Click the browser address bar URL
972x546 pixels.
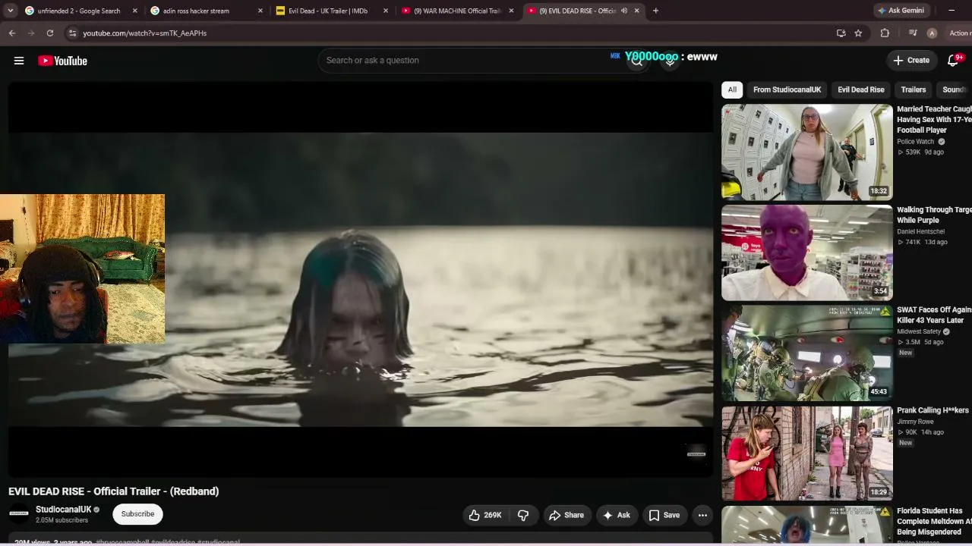pos(144,33)
